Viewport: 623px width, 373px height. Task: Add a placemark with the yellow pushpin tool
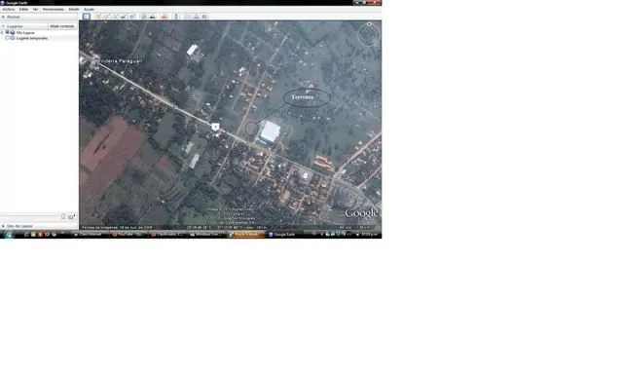pos(98,17)
